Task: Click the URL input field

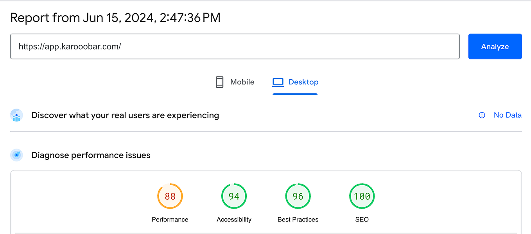Action: (235, 46)
